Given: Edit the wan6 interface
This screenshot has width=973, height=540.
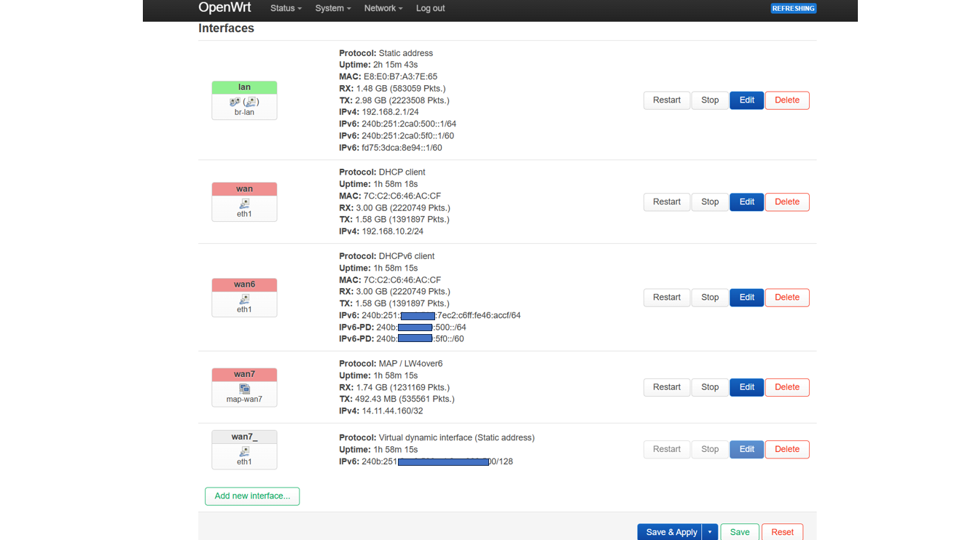Looking at the screenshot, I should pyautogui.click(x=746, y=298).
